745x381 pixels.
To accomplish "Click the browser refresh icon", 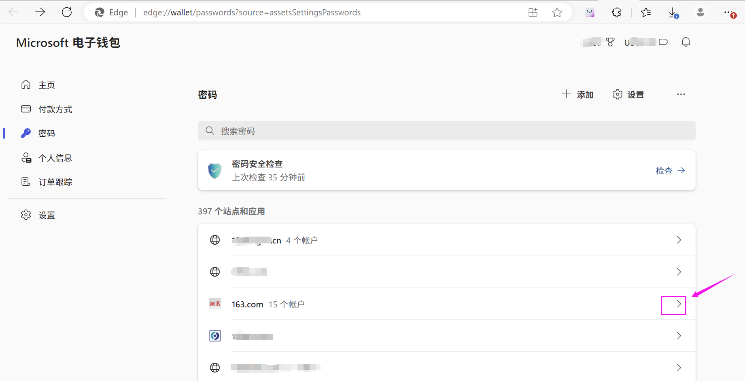I will [x=67, y=12].
